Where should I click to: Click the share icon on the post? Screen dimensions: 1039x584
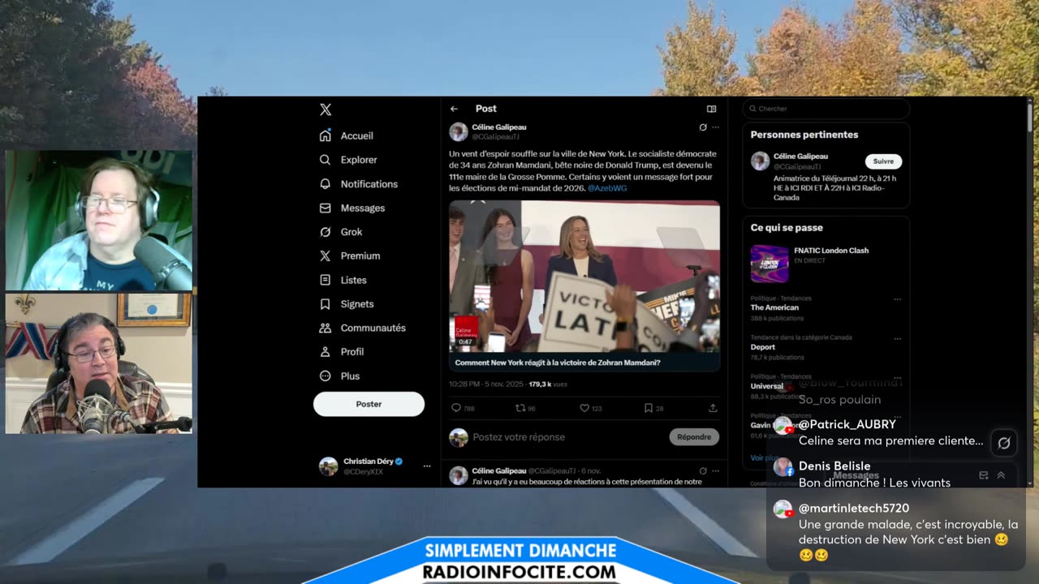(x=713, y=408)
